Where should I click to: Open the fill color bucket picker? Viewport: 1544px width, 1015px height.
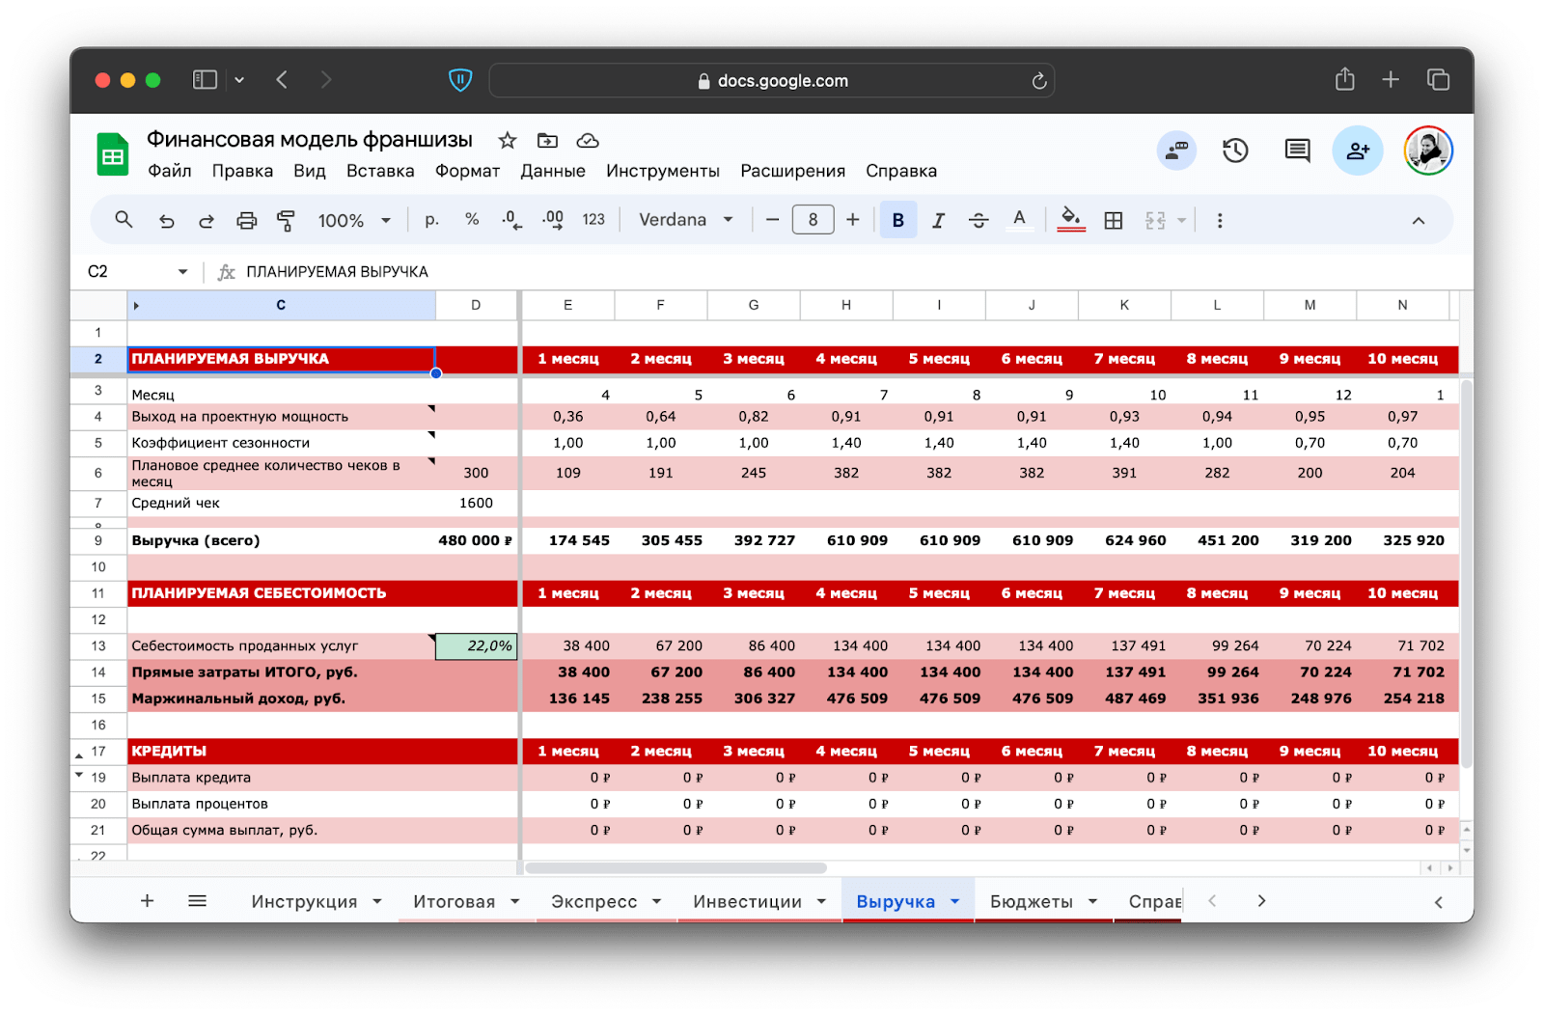pyautogui.click(x=1070, y=219)
